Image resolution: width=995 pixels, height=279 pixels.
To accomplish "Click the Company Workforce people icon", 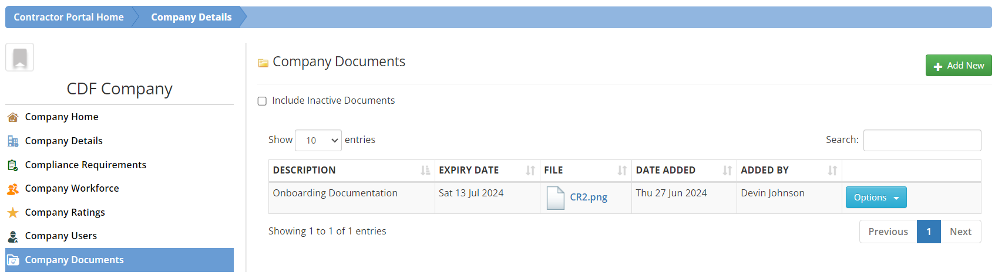I will click(x=13, y=189).
